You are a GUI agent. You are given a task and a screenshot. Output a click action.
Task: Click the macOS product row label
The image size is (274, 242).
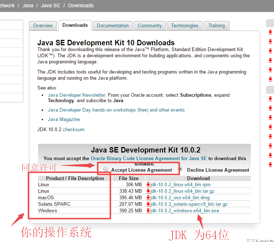coord(46,197)
